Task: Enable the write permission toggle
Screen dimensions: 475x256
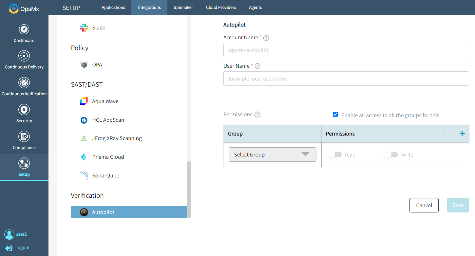Action: tap(390, 154)
